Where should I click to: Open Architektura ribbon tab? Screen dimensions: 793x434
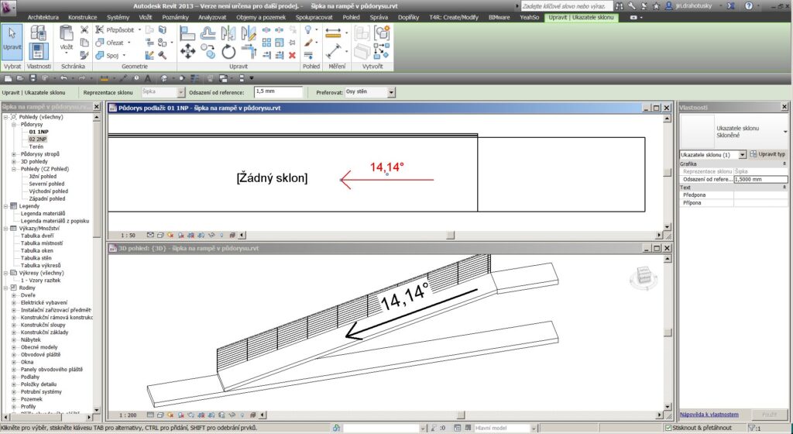coord(43,17)
